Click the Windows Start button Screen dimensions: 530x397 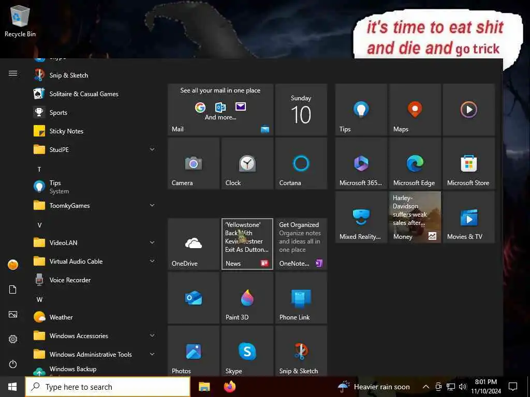[12, 387]
